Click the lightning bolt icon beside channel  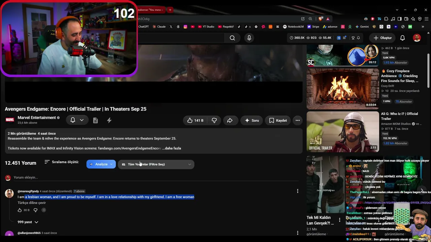click(109, 120)
